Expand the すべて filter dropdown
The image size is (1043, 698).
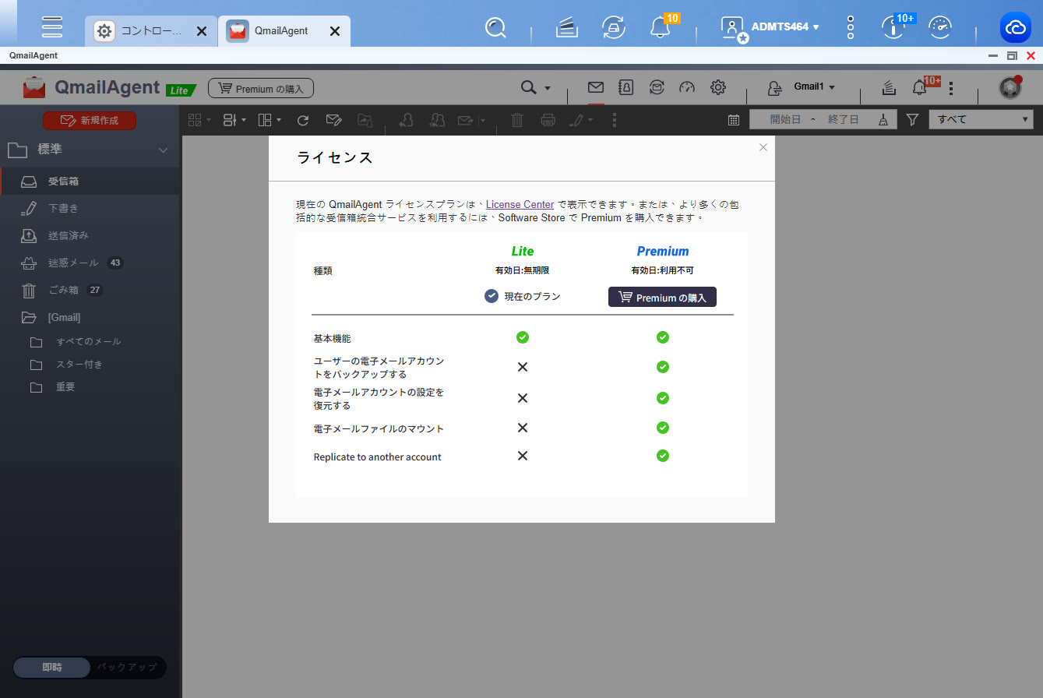(981, 120)
